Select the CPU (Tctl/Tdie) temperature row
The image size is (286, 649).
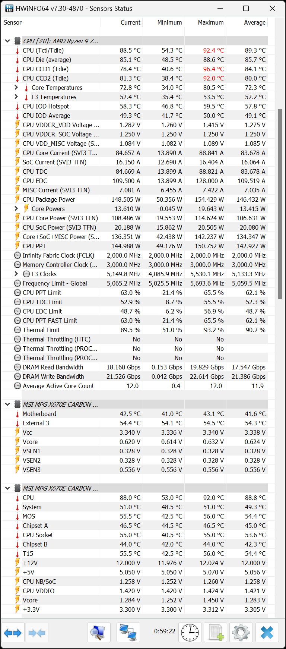pos(134,50)
